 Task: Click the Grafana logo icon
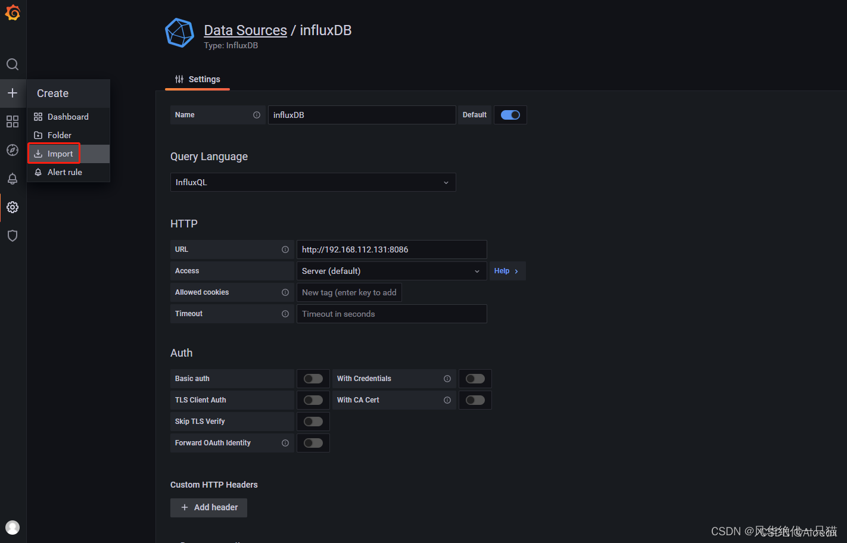(x=13, y=13)
